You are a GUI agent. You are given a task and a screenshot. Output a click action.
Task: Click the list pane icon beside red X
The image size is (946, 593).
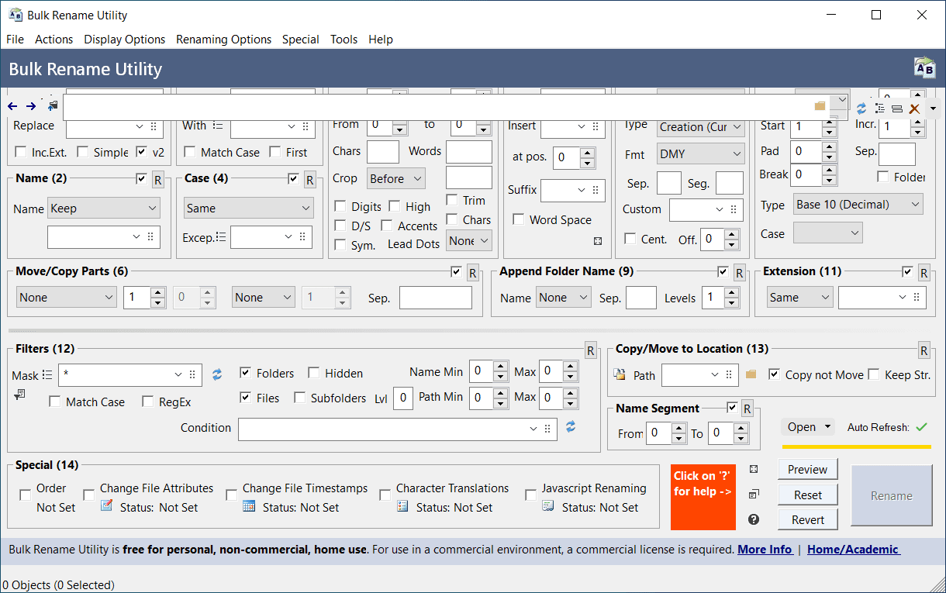896,109
